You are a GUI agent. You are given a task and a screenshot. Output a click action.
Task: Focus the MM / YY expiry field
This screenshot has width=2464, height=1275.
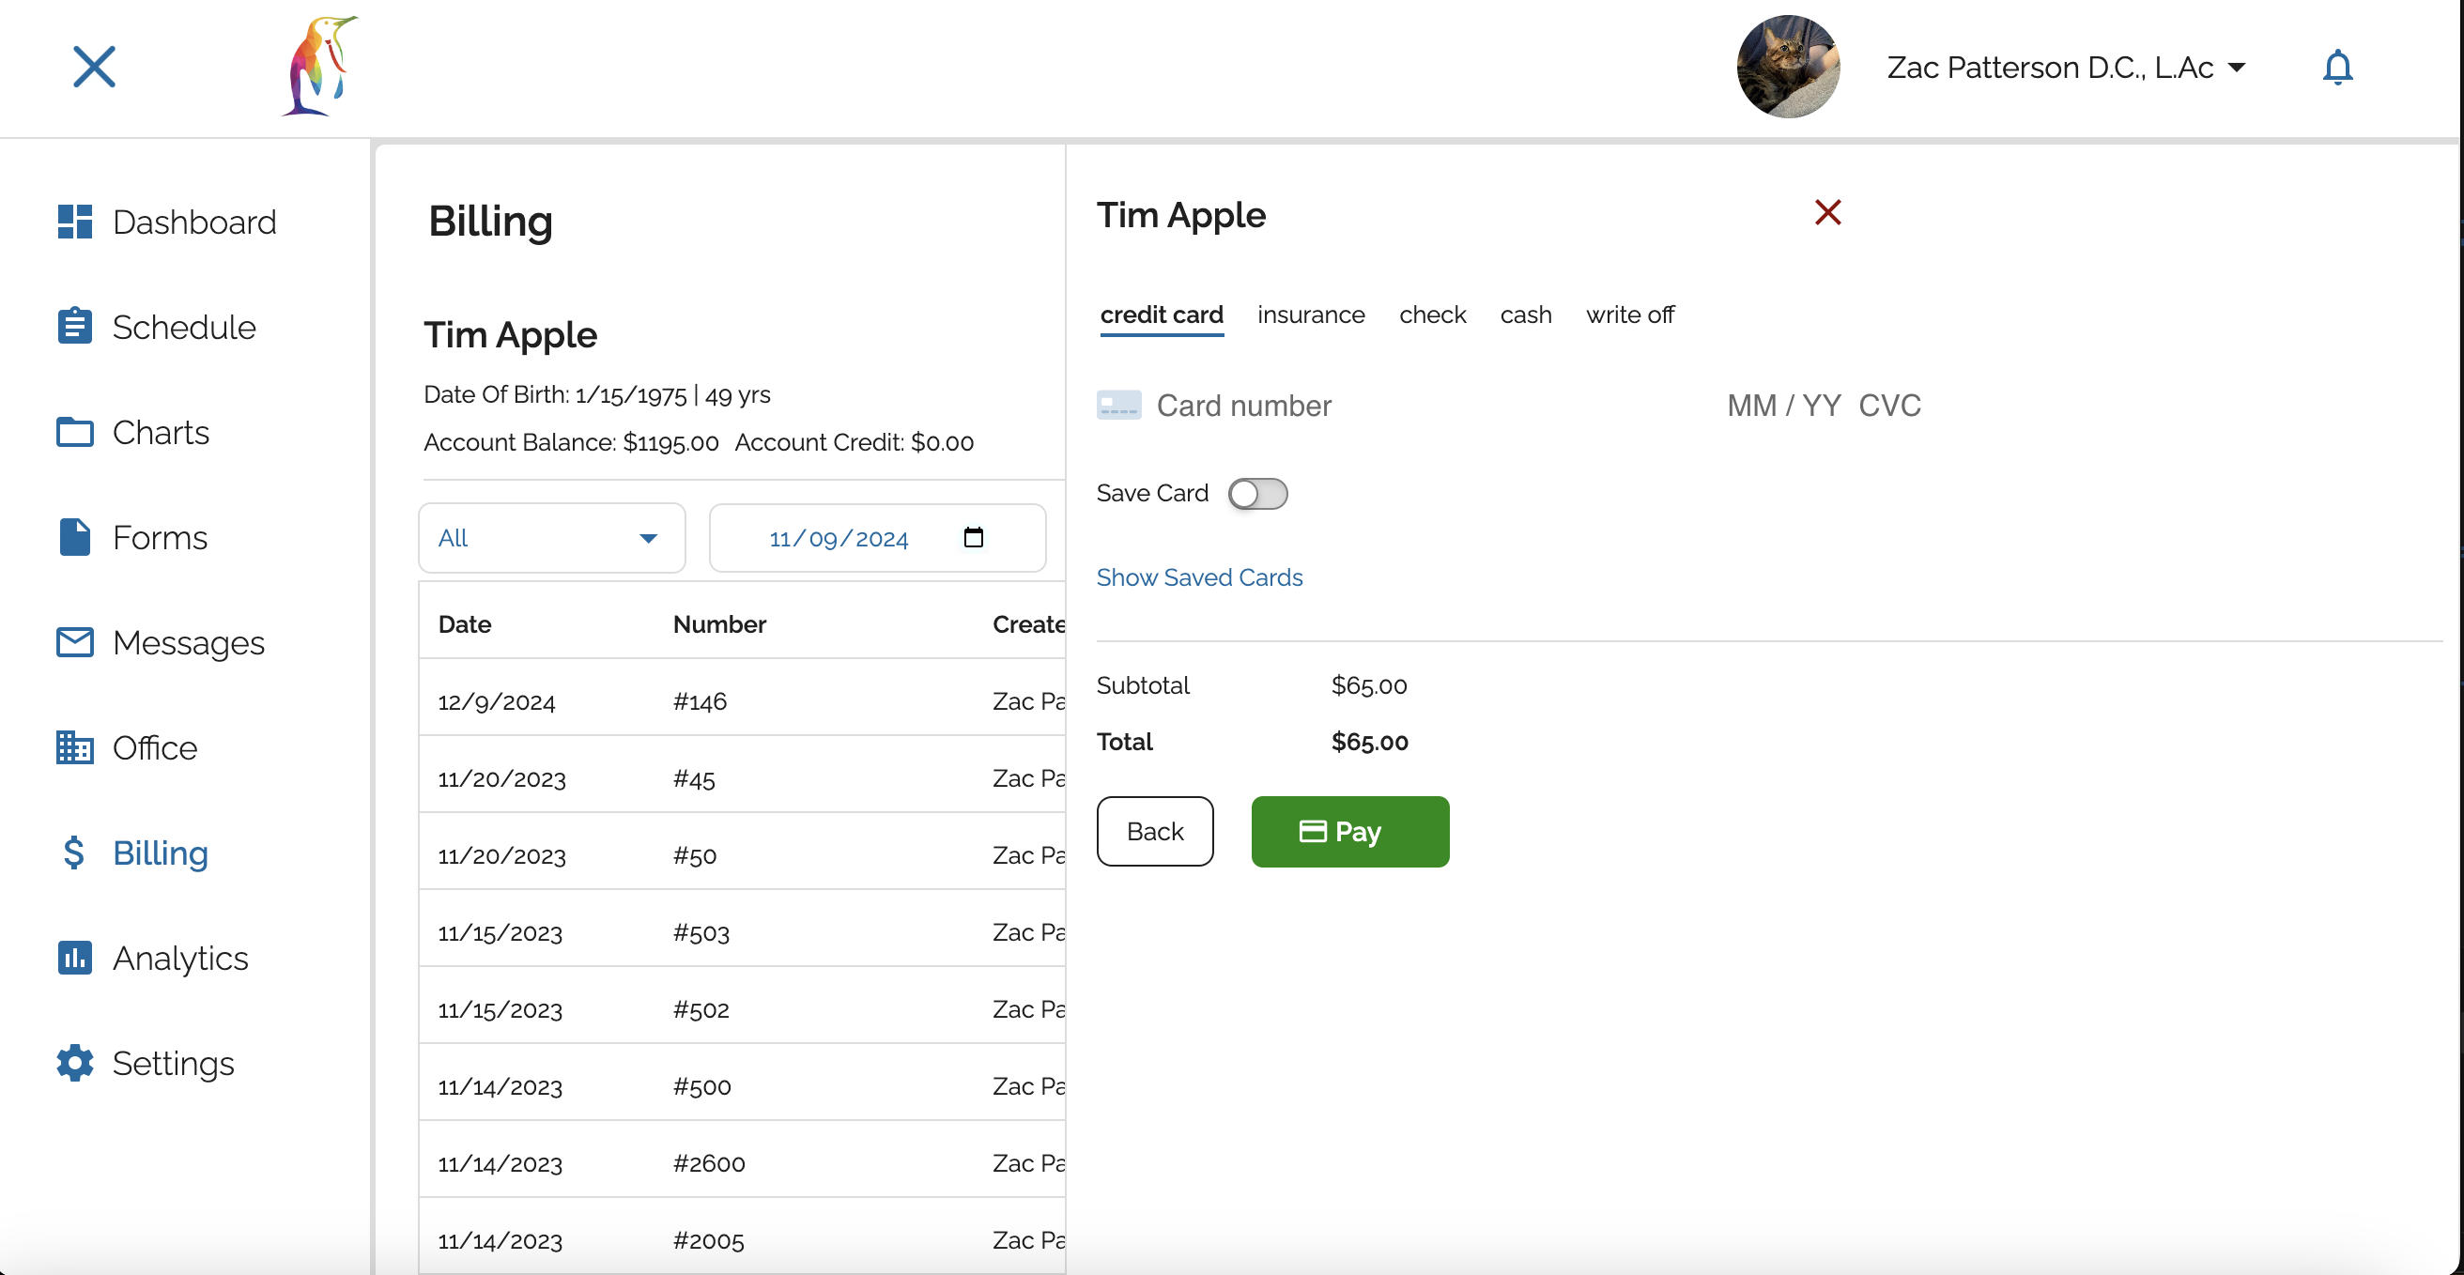[1783, 406]
